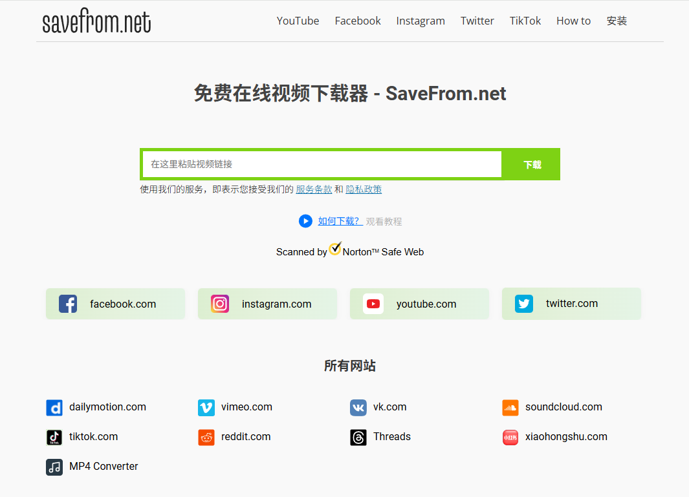Open the instagram.com card label
This screenshot has width=689, height=497.
[276, 304]
